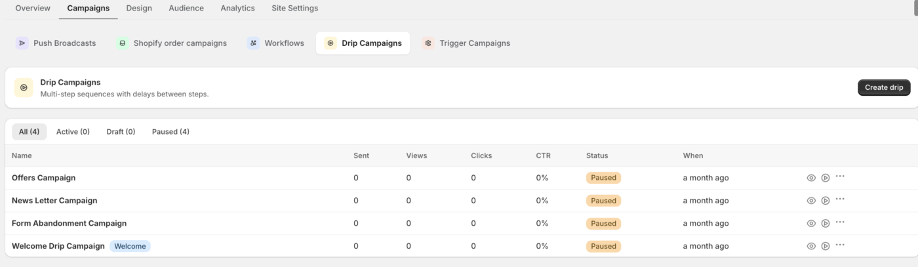This screenshot has width=918, height=267.
Task: View News Letter Campaign via eye icon
Action: click(811, 201)
